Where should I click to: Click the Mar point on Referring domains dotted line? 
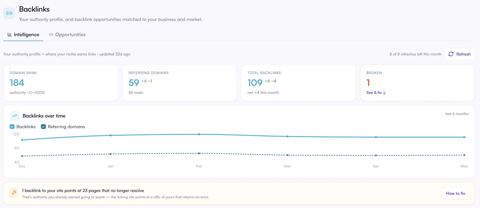pyautogui.click(x=287, y=155)
